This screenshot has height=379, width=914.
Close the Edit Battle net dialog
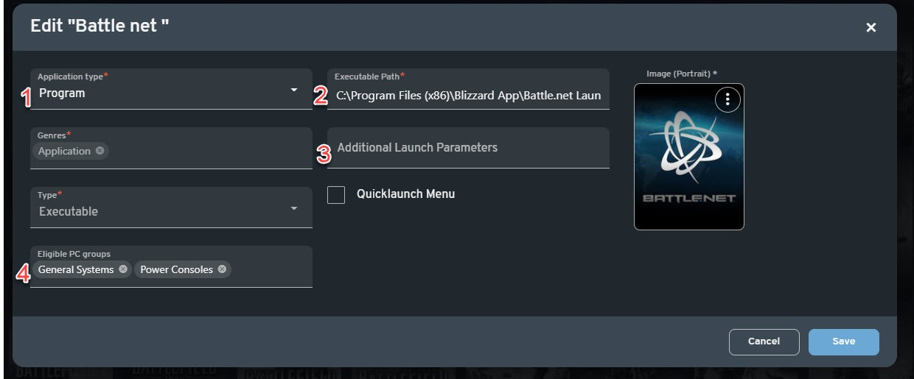[x=871, y=27]
